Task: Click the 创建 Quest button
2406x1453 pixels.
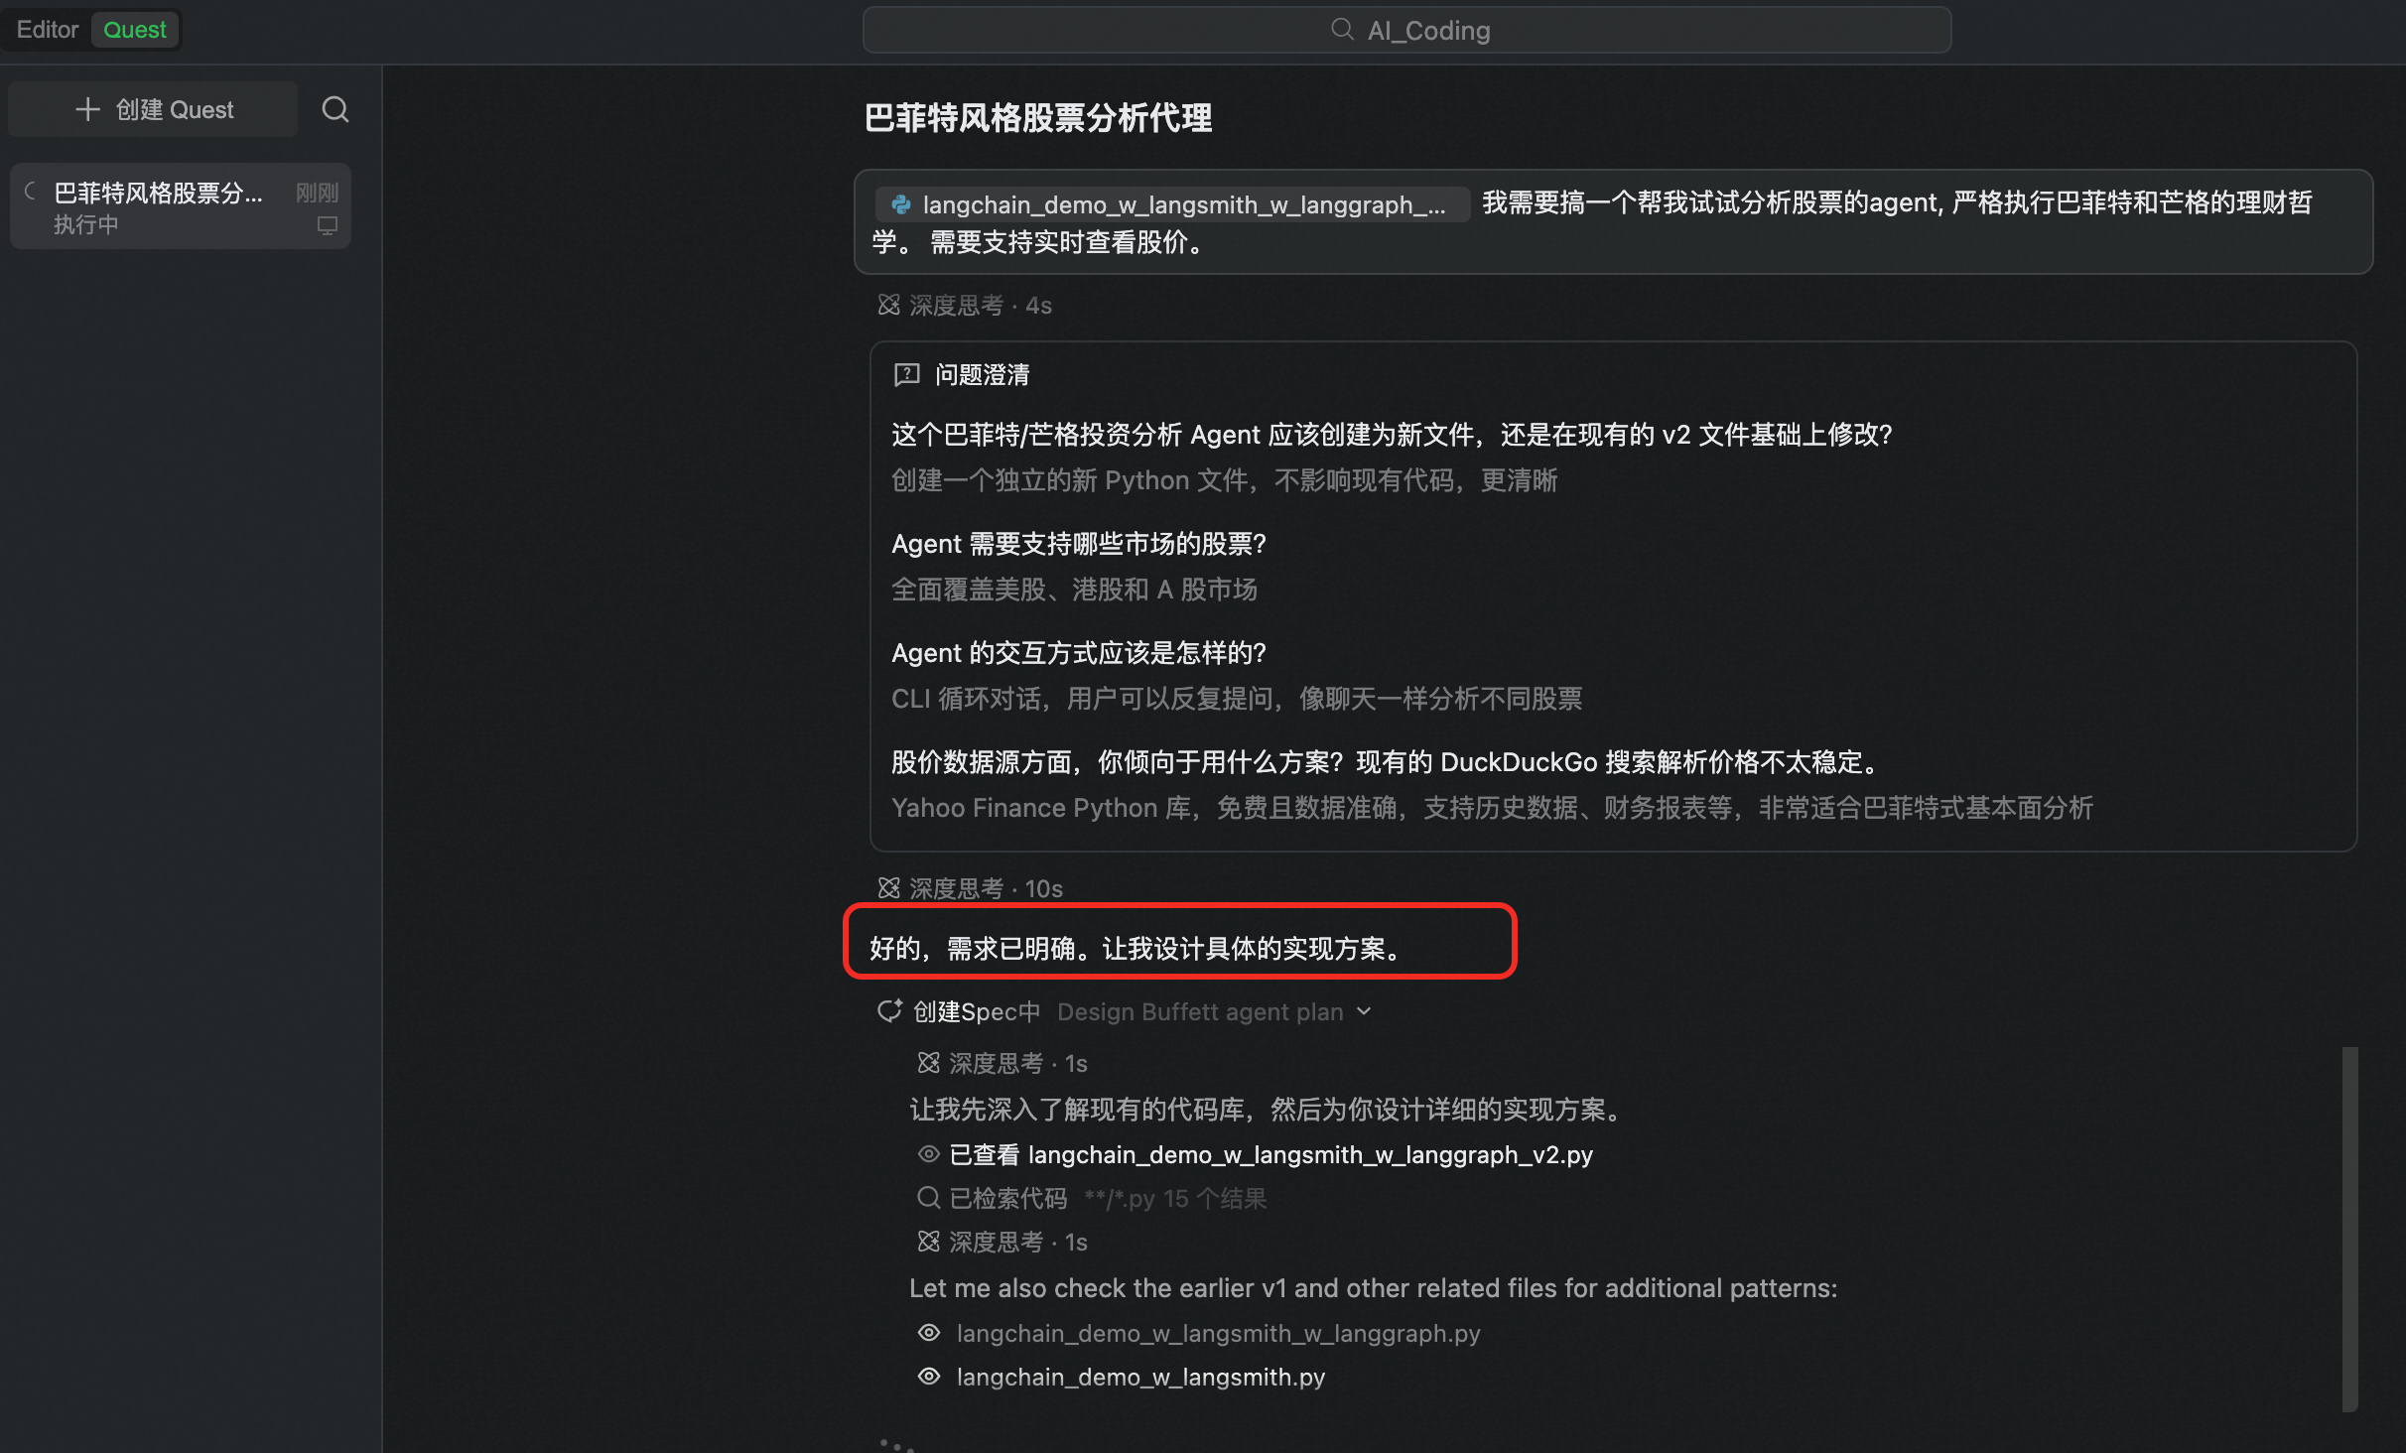Action: point(152,109)
